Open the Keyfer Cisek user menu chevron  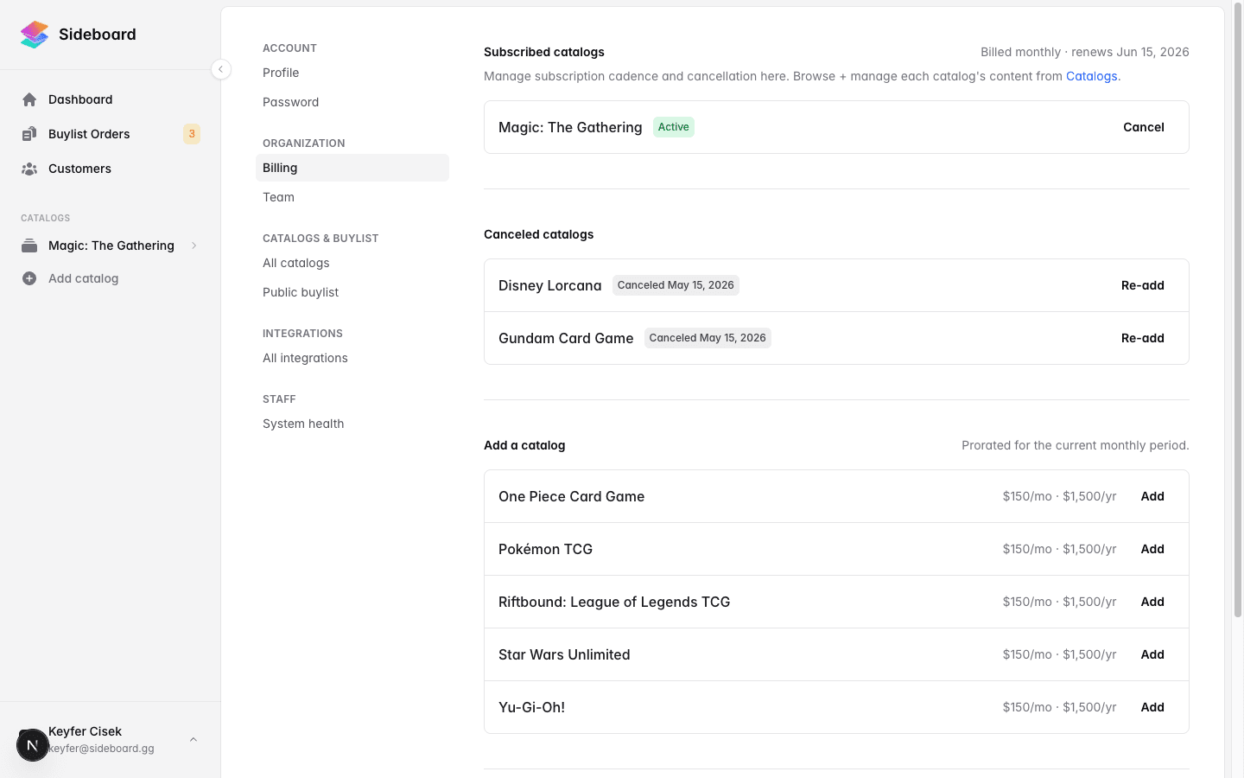(194, 739)
